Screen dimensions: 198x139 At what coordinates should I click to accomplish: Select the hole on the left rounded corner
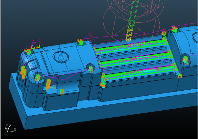[38, 77]
